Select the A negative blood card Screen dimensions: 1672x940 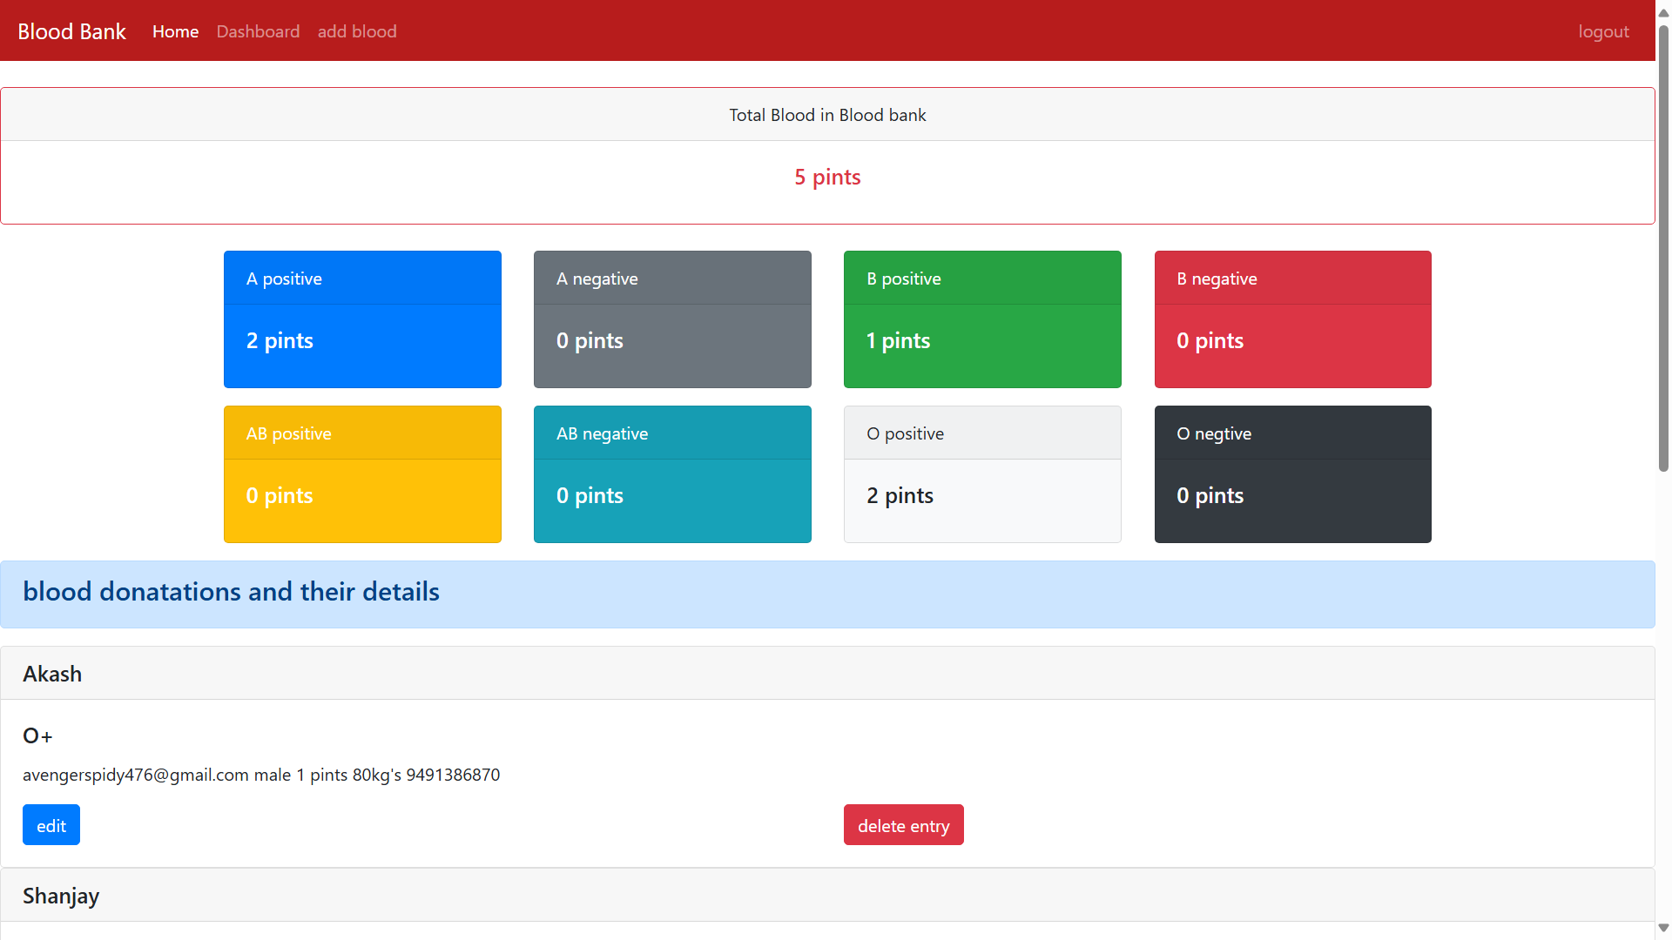[672, 319]
